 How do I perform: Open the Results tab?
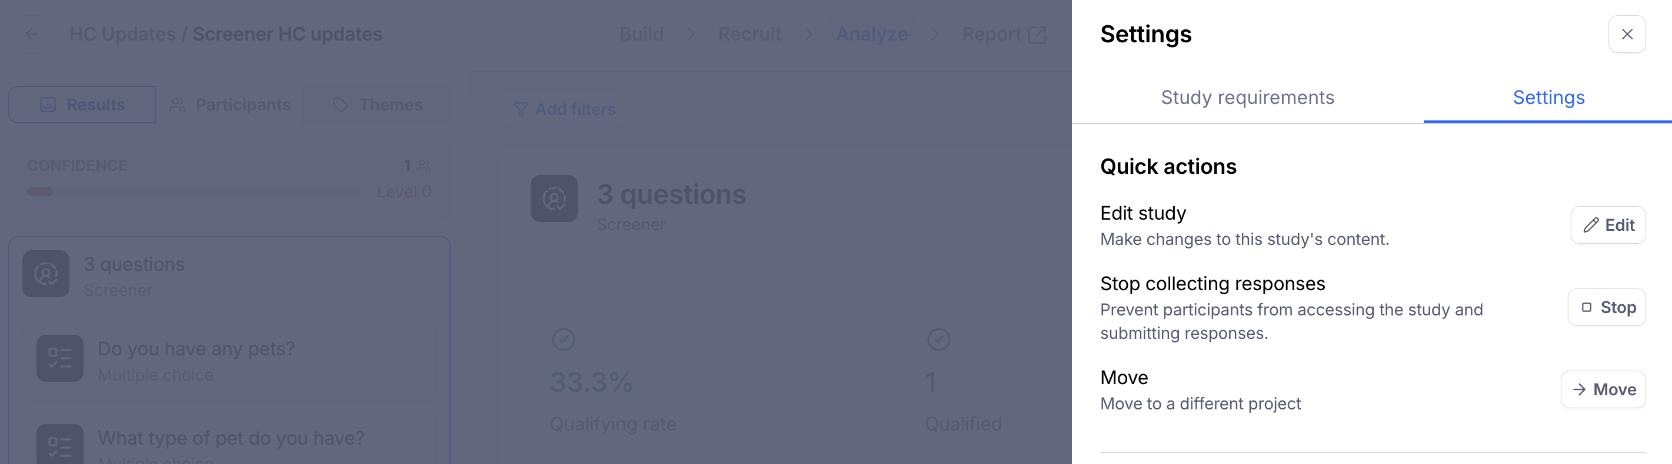[82, 105]
